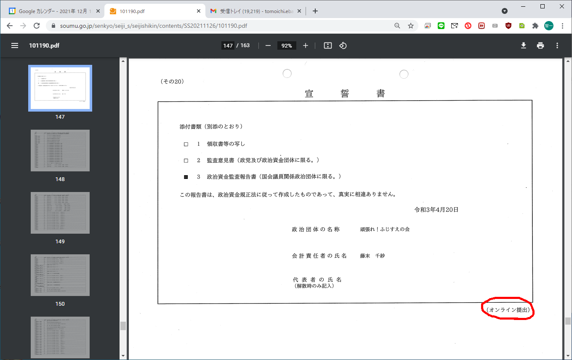
Task: Download the PDF file
Action: coord(524,45)
